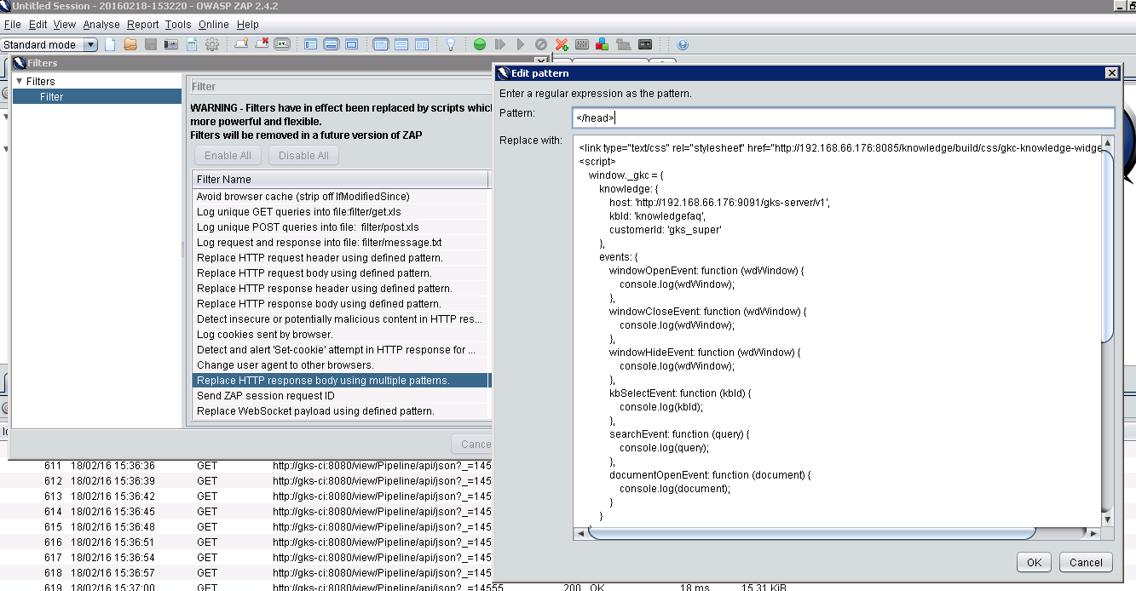The image size is (1136, 591).
Task: Click the OK button in Edit pattern
Action: 1034,562
